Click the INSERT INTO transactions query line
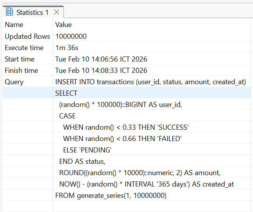The height and width of the screenshot is (212, 253). pos(150,82)
